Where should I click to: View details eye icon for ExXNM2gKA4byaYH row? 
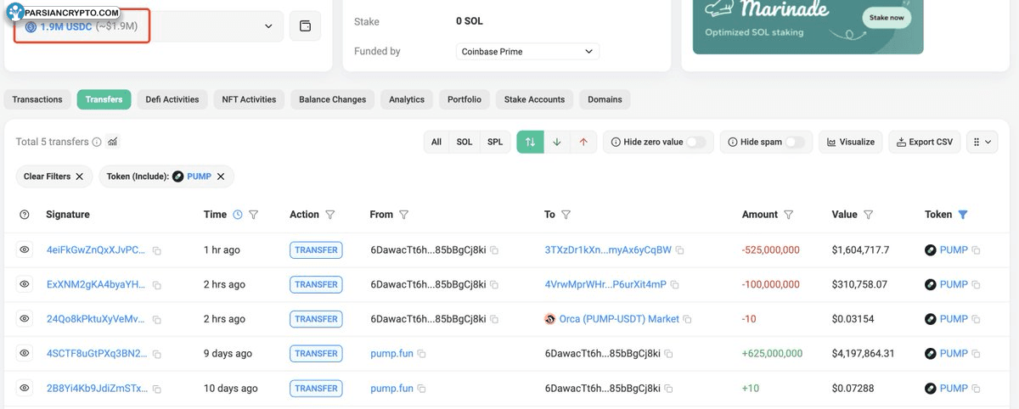(25, 284)
